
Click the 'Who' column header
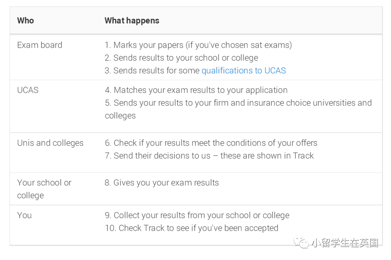[25, 20]
